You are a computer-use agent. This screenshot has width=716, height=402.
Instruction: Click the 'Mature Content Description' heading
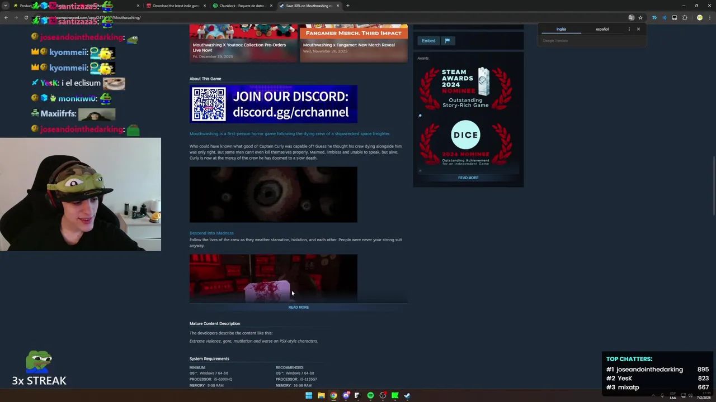[x=215, y=323]
